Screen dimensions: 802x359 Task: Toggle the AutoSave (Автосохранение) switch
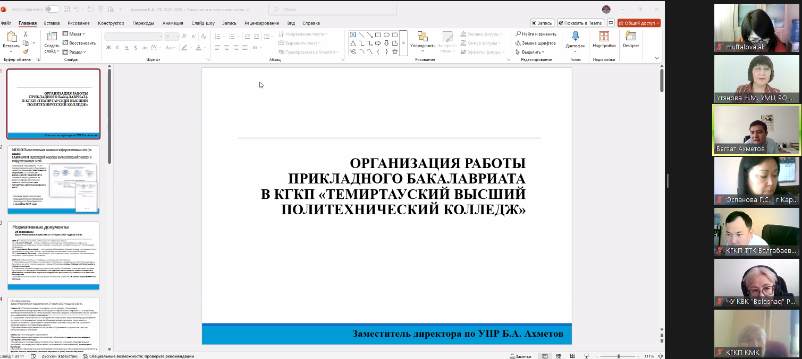click(52, 10)
